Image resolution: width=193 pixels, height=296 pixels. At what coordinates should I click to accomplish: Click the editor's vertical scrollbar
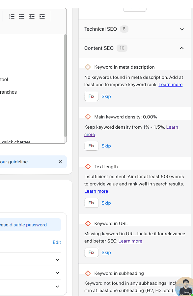tap(66, 85)
